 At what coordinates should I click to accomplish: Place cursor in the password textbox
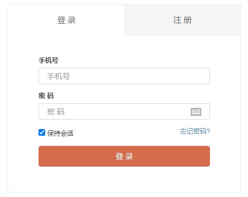click(x=124, y=111)
